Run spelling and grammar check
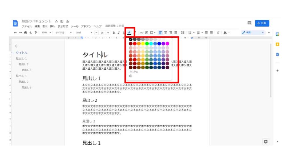The image size is (291, 163). coord(31,33)
